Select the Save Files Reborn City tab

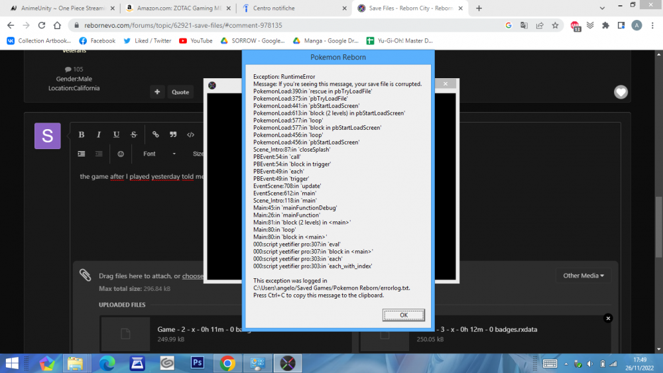click(x=410, y=8)
